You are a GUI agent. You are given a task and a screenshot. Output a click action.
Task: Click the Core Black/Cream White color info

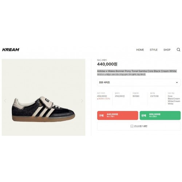pyautogui.click(x=174, y=100)
